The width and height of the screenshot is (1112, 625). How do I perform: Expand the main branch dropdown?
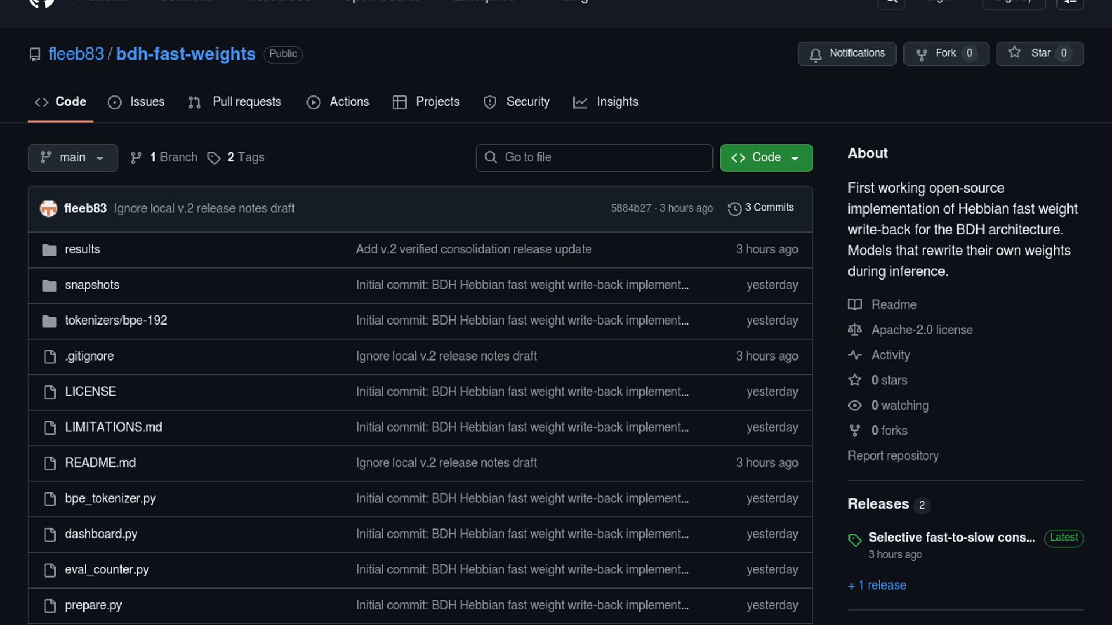pyautogui.click(x=72, y=157)
